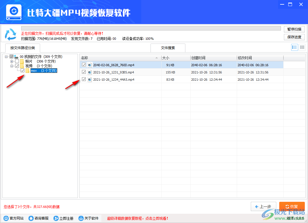Click the 咨询客服 support icon

[x=31, y=218]
